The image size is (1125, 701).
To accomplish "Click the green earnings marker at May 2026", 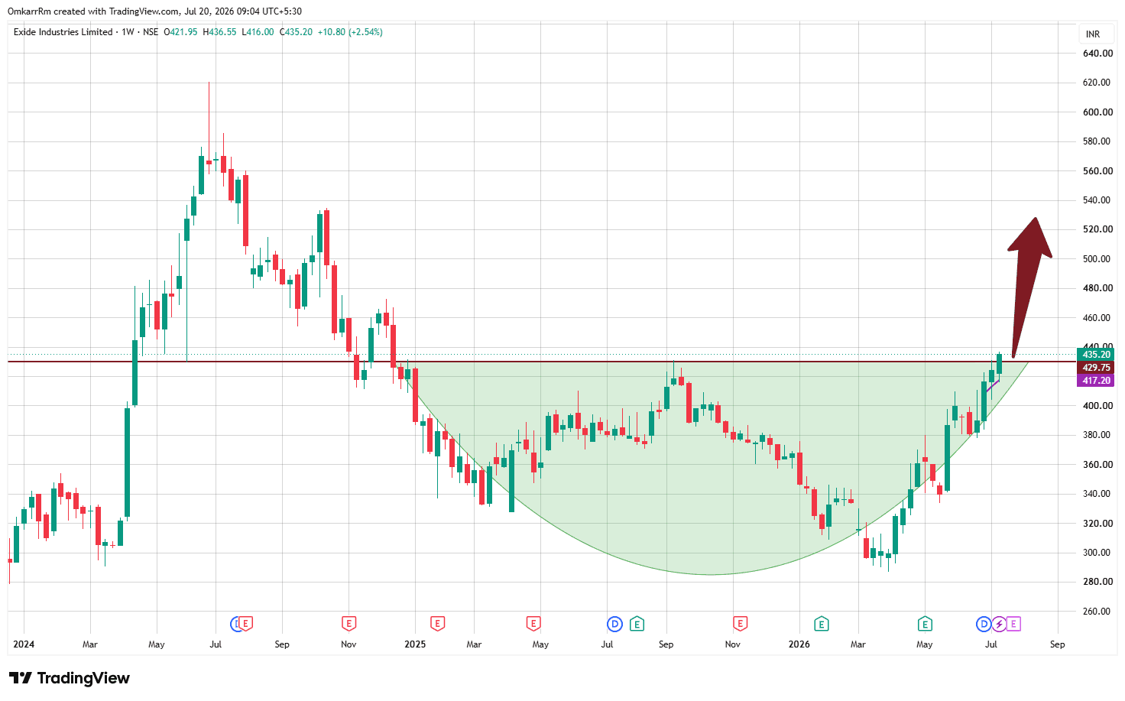I will tap(925, 624).
